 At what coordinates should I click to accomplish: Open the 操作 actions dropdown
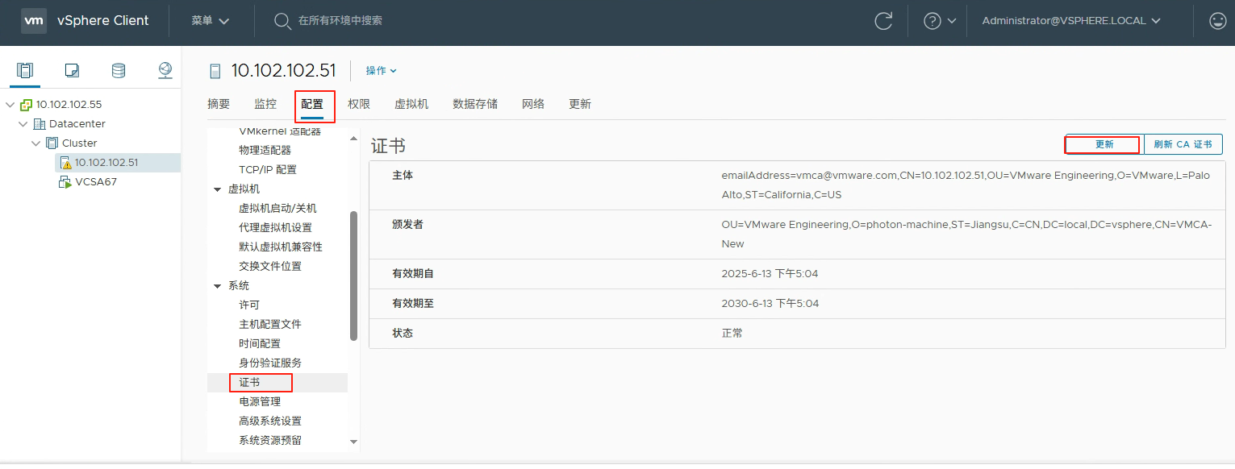[382, 71]
